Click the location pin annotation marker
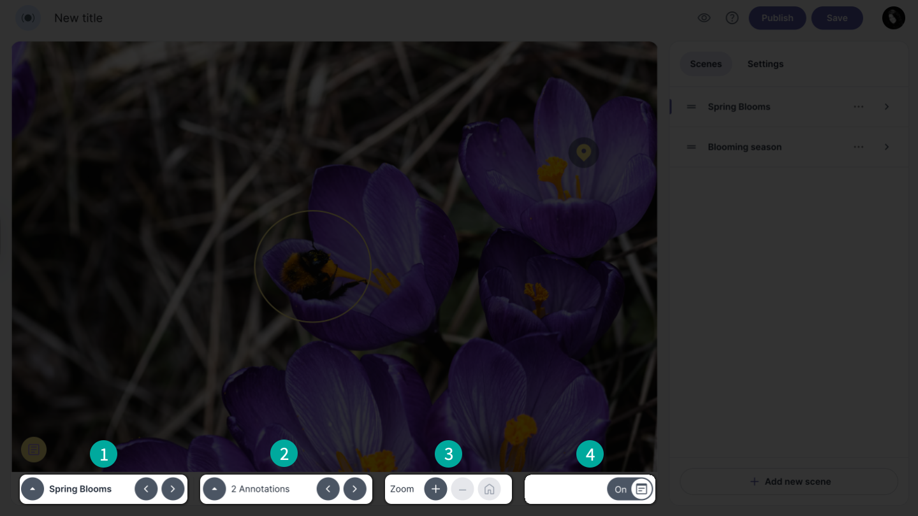Viewport: 918px width, 516px height. pyautogui.click(x=583, y=152)
